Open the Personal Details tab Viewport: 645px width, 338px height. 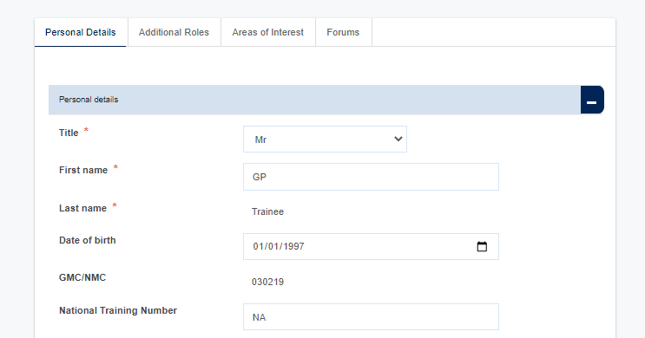click(81, 32)
